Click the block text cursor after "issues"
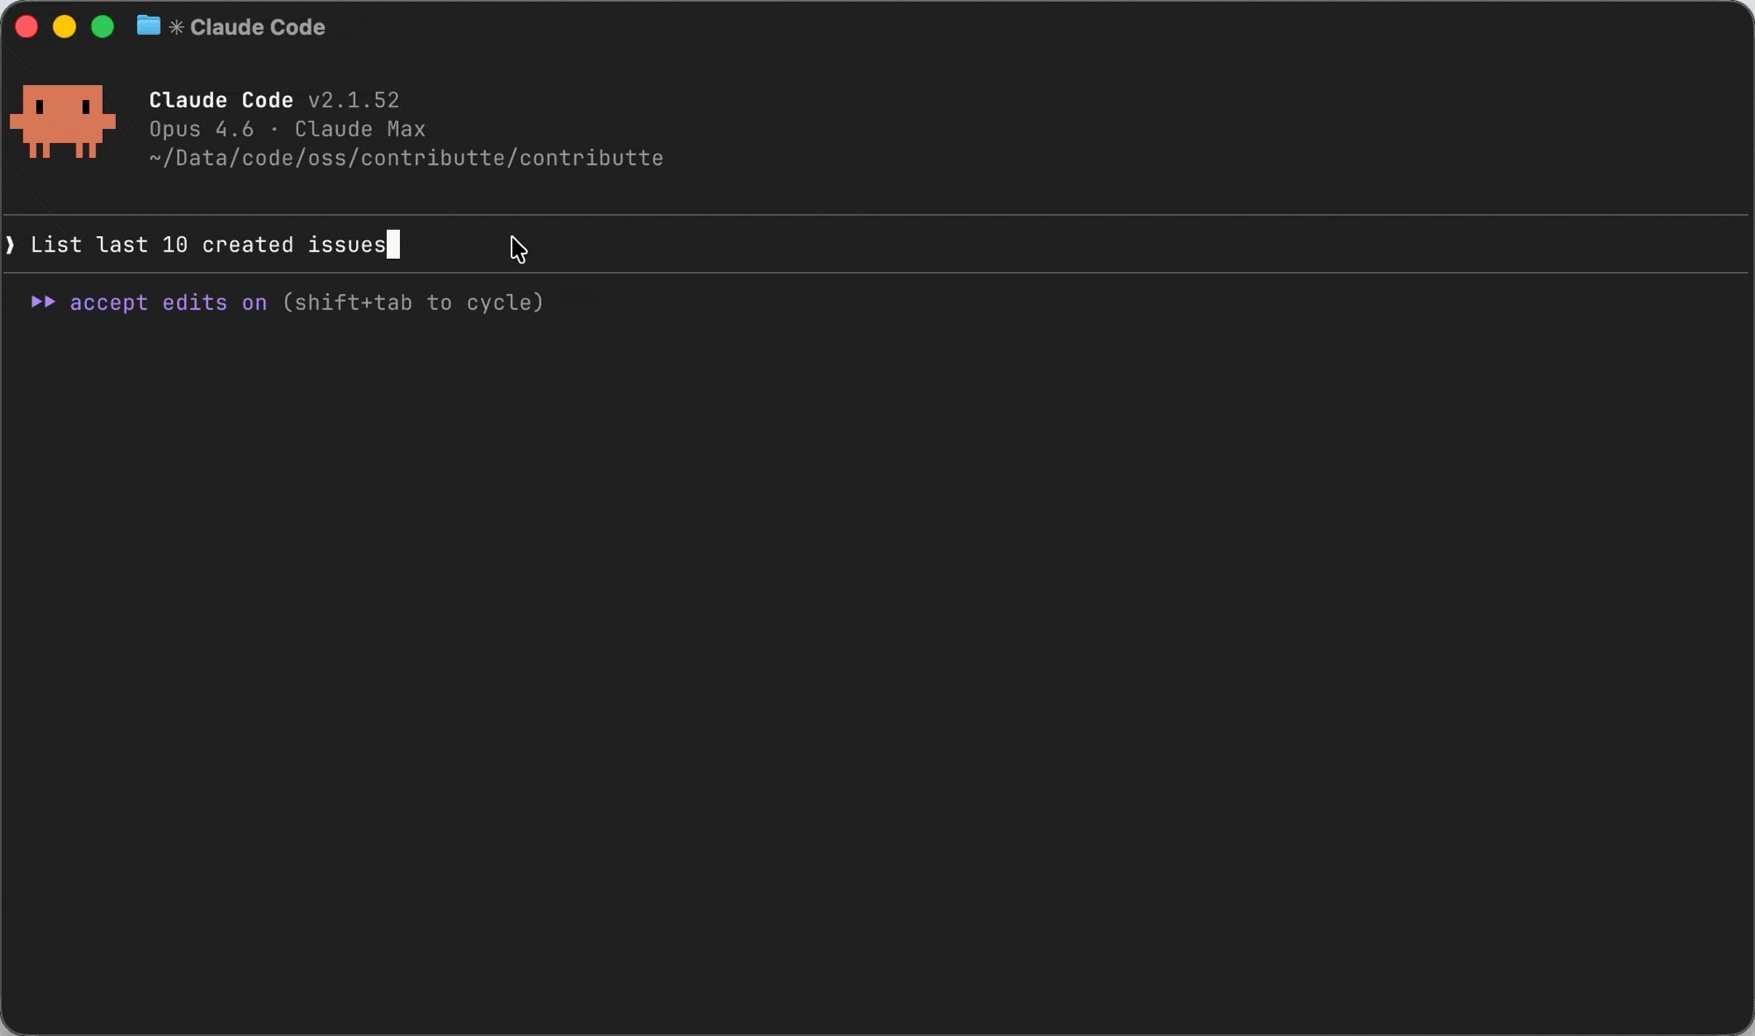 coord(394,245)
